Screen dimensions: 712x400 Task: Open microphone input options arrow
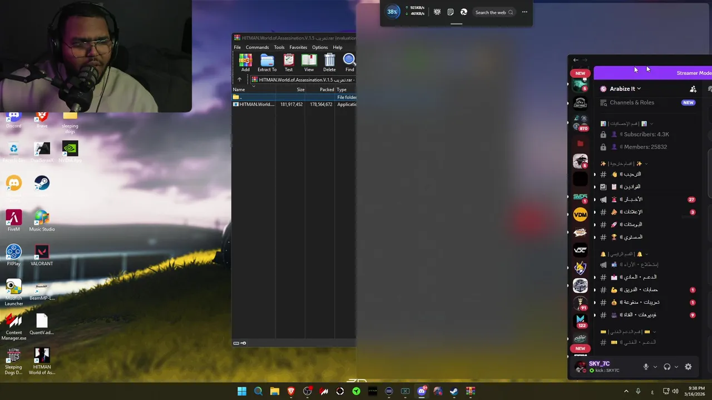tap(655, 367)
